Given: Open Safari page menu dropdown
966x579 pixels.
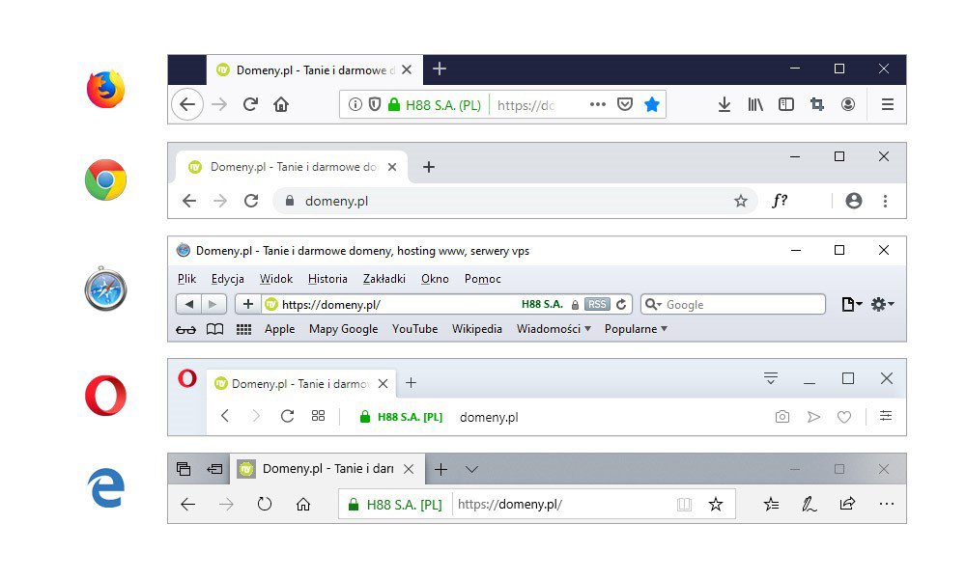Looking at the screenshot, I should 851,304.
